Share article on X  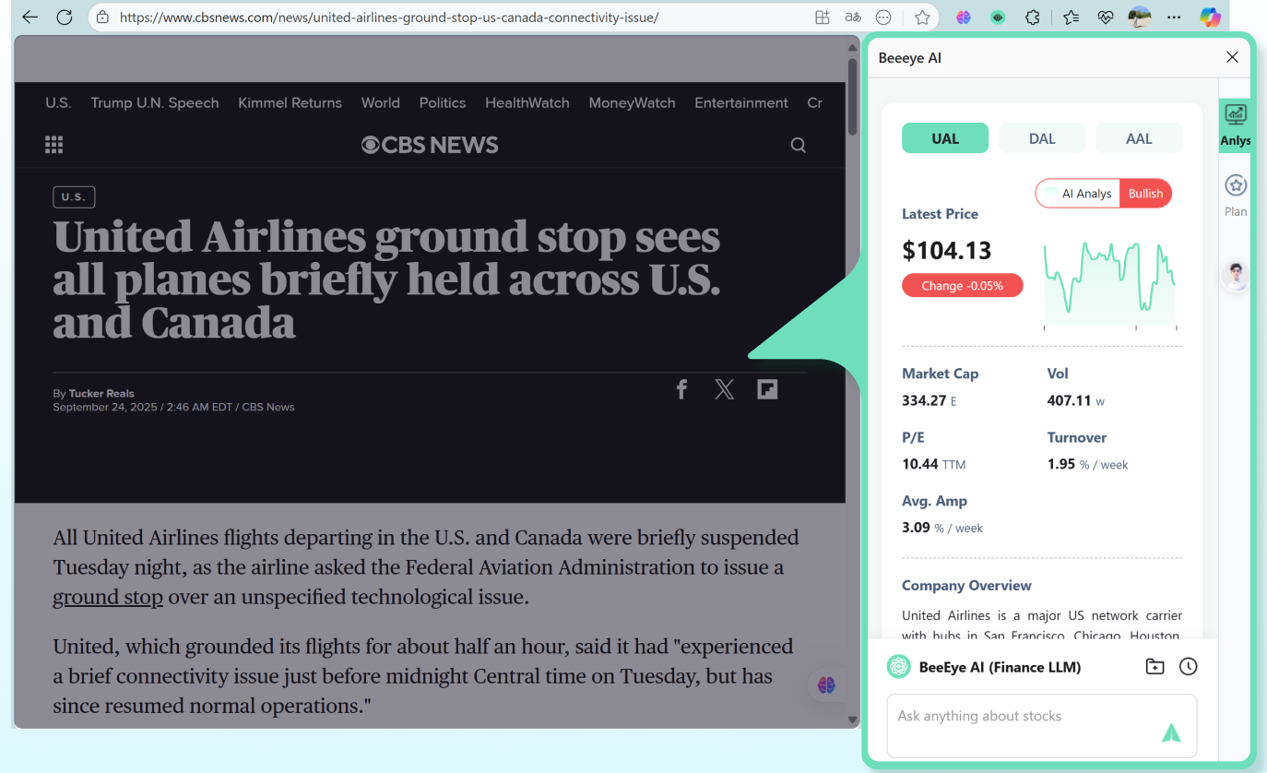click(725, 389)
